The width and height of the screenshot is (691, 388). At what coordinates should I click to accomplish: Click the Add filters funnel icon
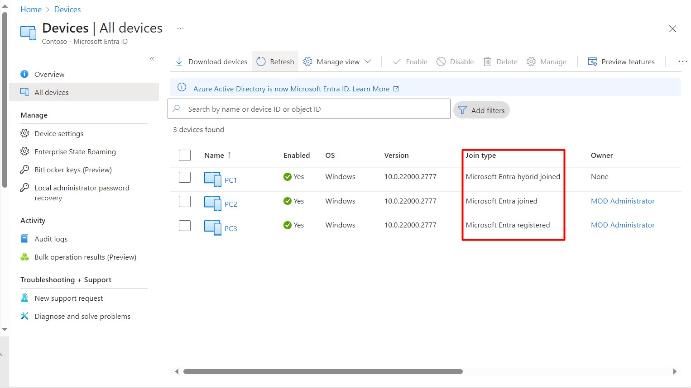tap(462, 110)
